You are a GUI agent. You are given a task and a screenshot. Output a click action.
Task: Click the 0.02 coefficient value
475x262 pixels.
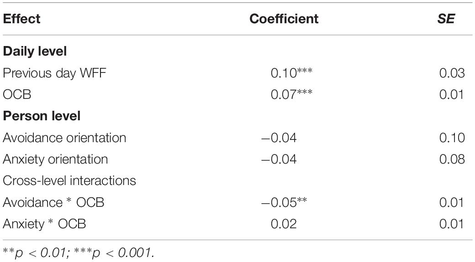(284, 224)
